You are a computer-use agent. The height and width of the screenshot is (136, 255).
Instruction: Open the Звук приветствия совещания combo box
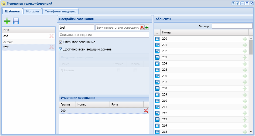[117, 27]
